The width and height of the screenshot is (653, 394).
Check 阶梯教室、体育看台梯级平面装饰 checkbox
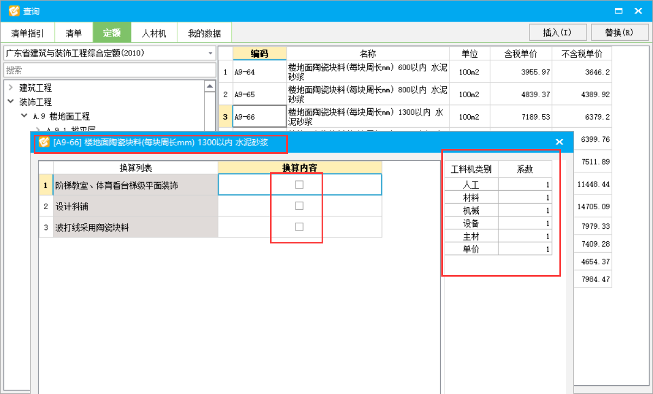point(299,185)
